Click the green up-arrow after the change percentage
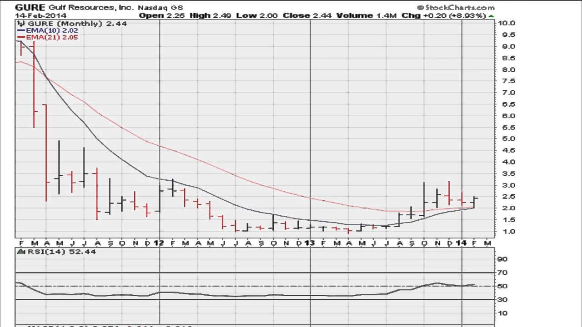The width and height of the screenshot is (582, 327). [491, 16]
